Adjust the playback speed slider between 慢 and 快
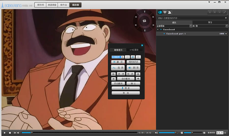 [193, 133]
